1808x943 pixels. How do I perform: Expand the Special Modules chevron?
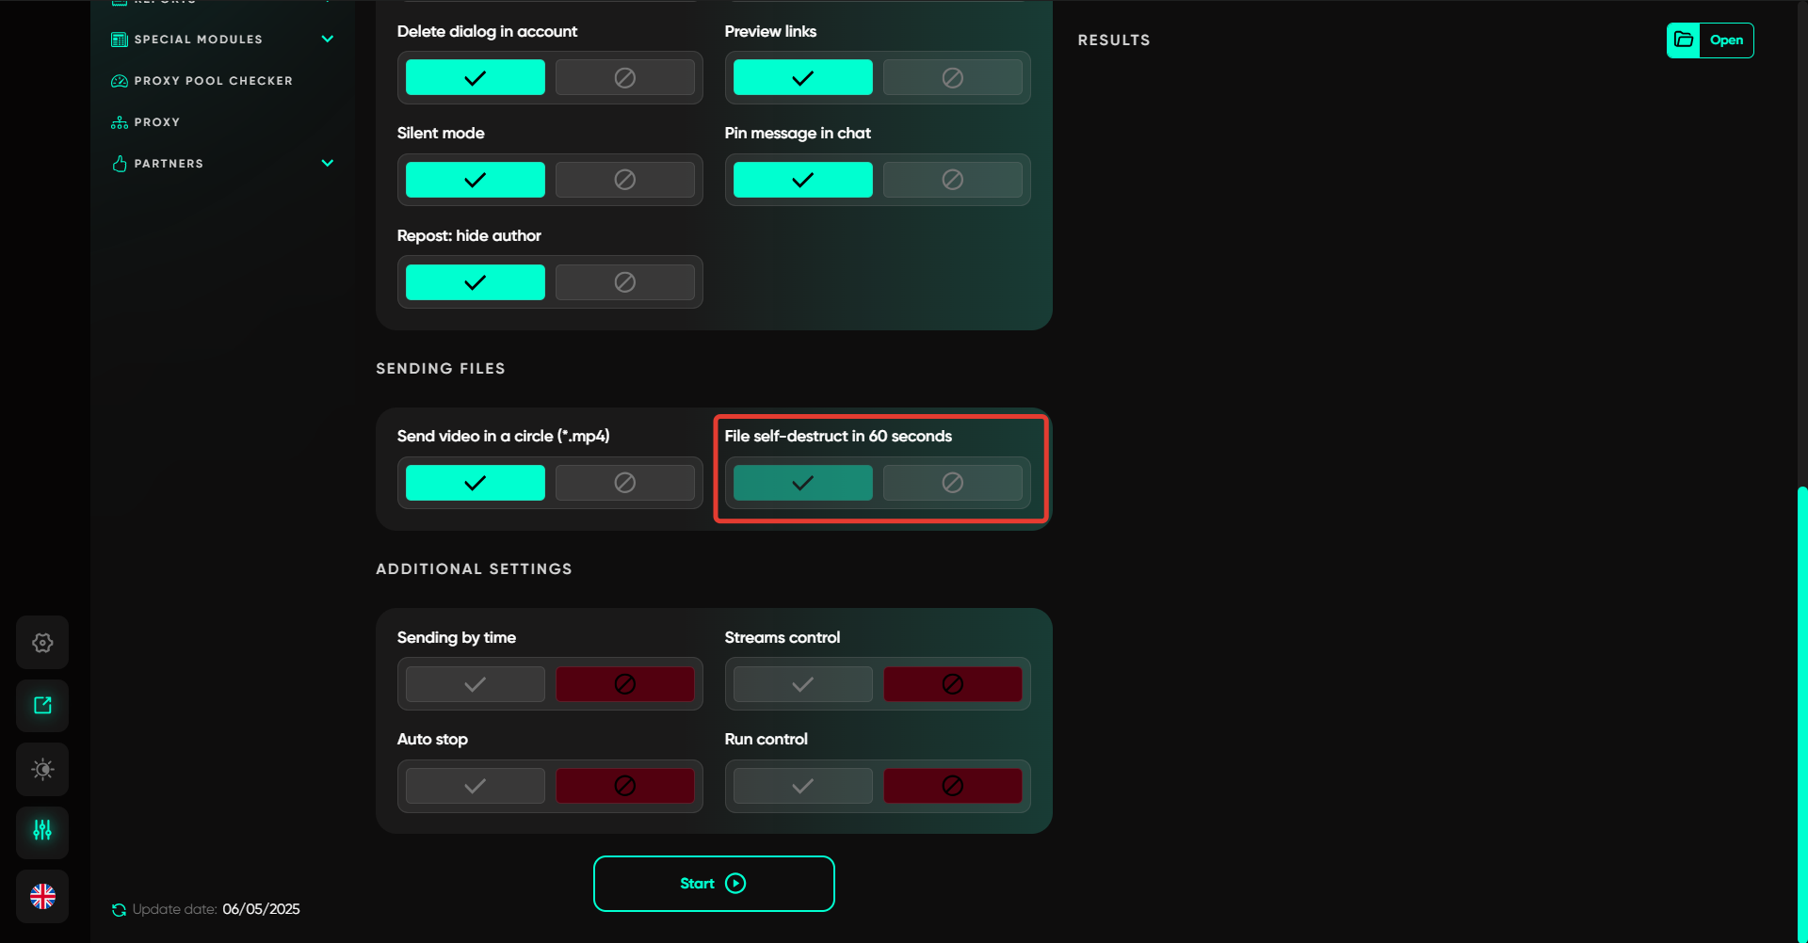[x=328, y=39]
